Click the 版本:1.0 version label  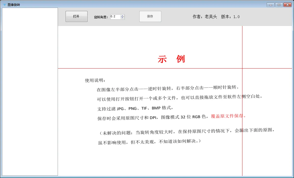tap(230, 17)
